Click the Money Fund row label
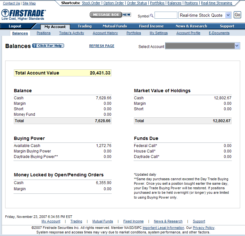 click(24, 114)
